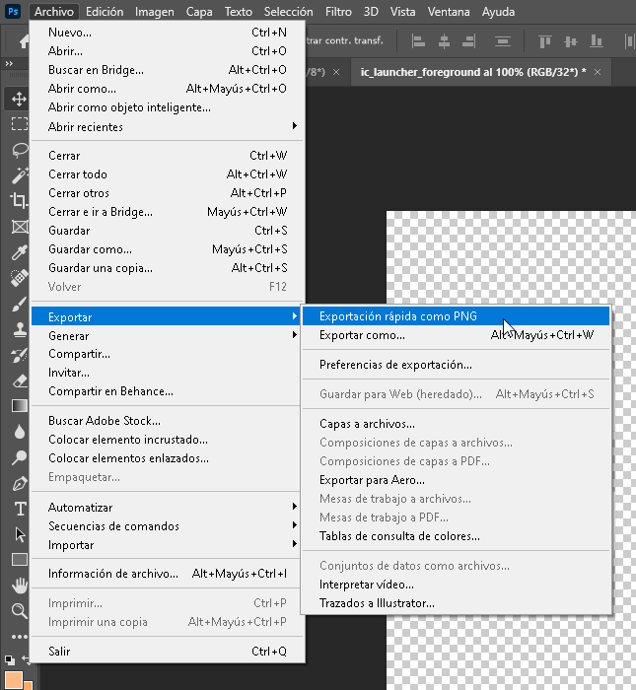Open the Ventana menu
The image size is (636, 690).
click(449, 12)
